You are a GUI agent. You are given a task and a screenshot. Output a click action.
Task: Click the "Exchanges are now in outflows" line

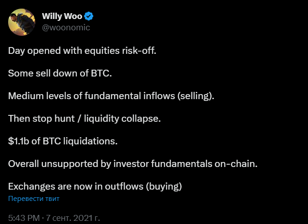click(95, 186)
